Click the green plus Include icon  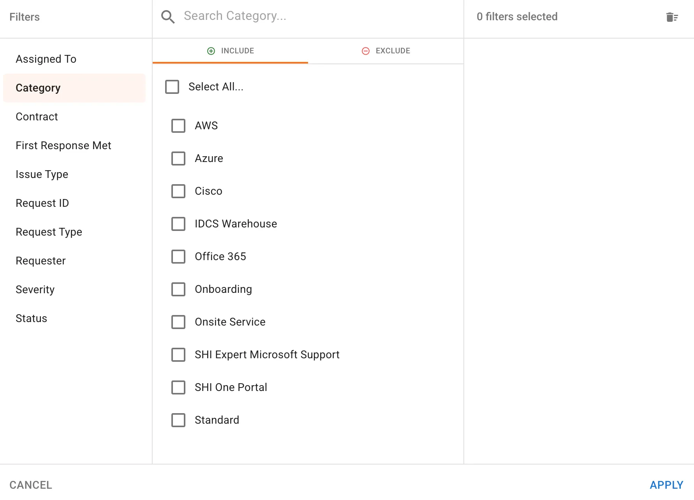click(x=211, y=51)
